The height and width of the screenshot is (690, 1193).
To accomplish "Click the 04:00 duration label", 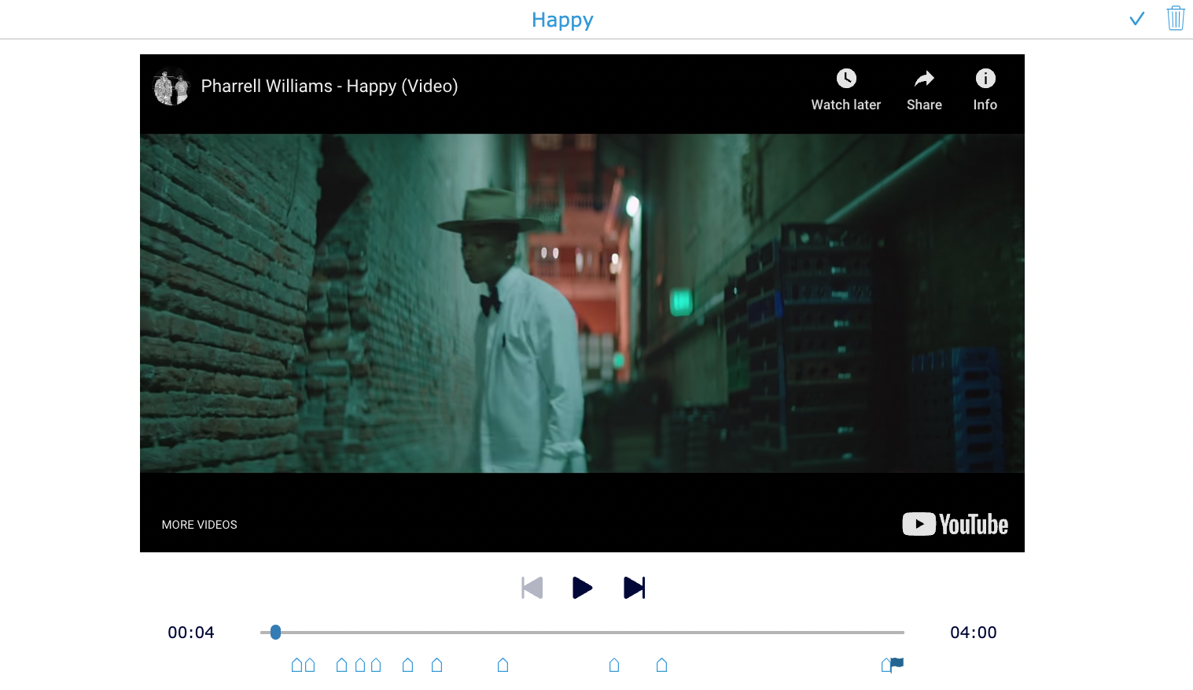I will [974, 633].
